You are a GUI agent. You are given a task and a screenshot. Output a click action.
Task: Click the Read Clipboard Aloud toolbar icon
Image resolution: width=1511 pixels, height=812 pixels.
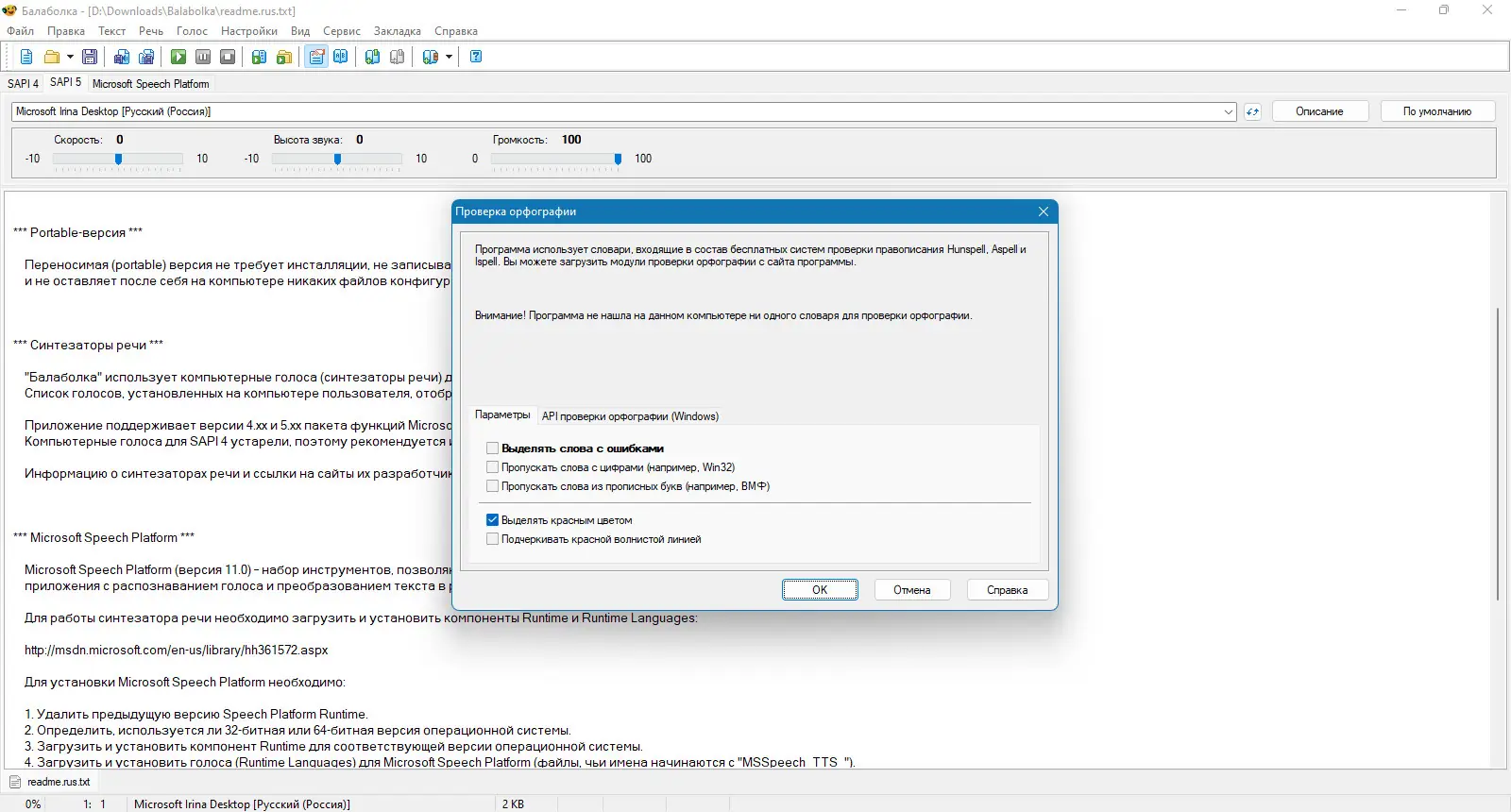coord(260,57)
